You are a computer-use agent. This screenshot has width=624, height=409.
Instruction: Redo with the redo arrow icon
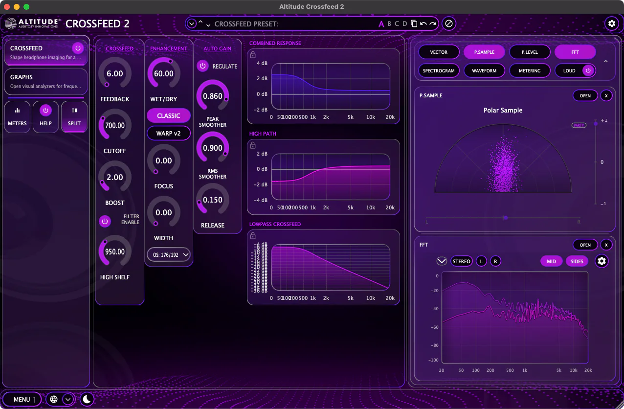pyautogui.click(x=432, y=23)
